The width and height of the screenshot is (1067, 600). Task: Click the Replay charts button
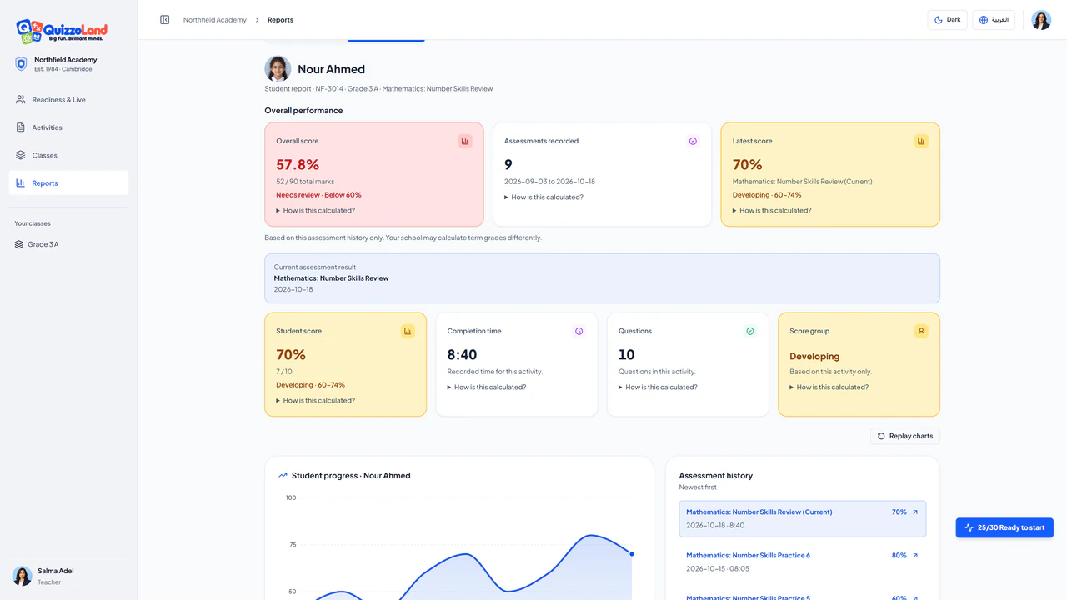tap(905, 436)
